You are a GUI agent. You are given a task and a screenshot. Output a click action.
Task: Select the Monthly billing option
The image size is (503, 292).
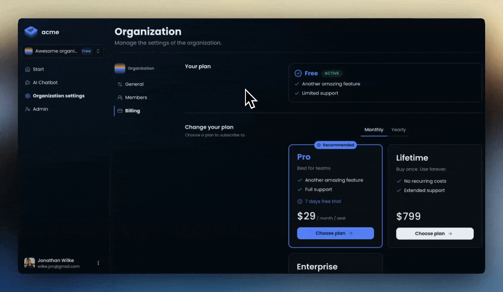click(374, 129)
